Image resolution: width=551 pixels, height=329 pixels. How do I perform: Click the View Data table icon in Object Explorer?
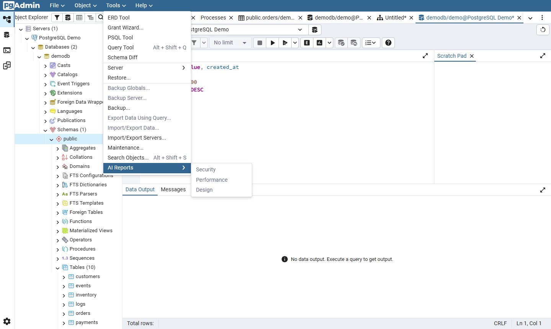pyautogui.click(x=79, y=18)
